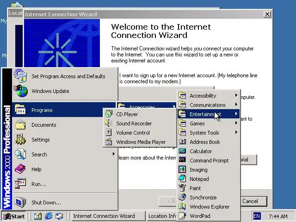Click the 'CD Player' label
The image size is (296, 222).
coord(127,114)
